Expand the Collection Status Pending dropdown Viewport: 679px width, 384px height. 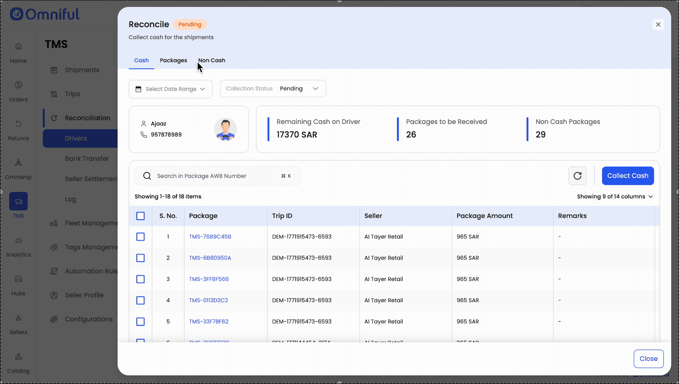(273, 89)
